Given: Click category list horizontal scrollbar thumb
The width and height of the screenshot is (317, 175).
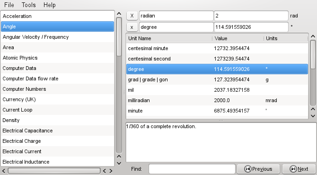Looking at the screenshot, I should click(x=54, y=171).
